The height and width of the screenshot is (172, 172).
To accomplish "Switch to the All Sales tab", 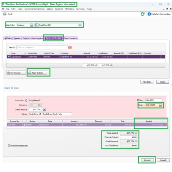I will [8, 38].
